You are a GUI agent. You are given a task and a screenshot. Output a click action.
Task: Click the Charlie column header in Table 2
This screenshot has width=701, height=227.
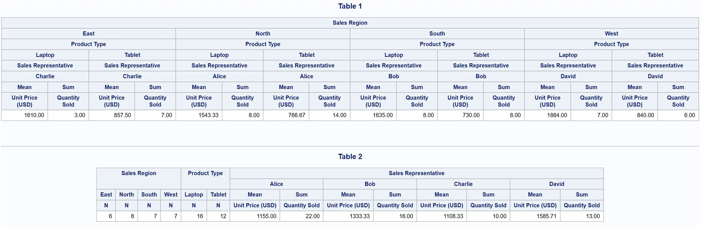[x=463, y=184]
